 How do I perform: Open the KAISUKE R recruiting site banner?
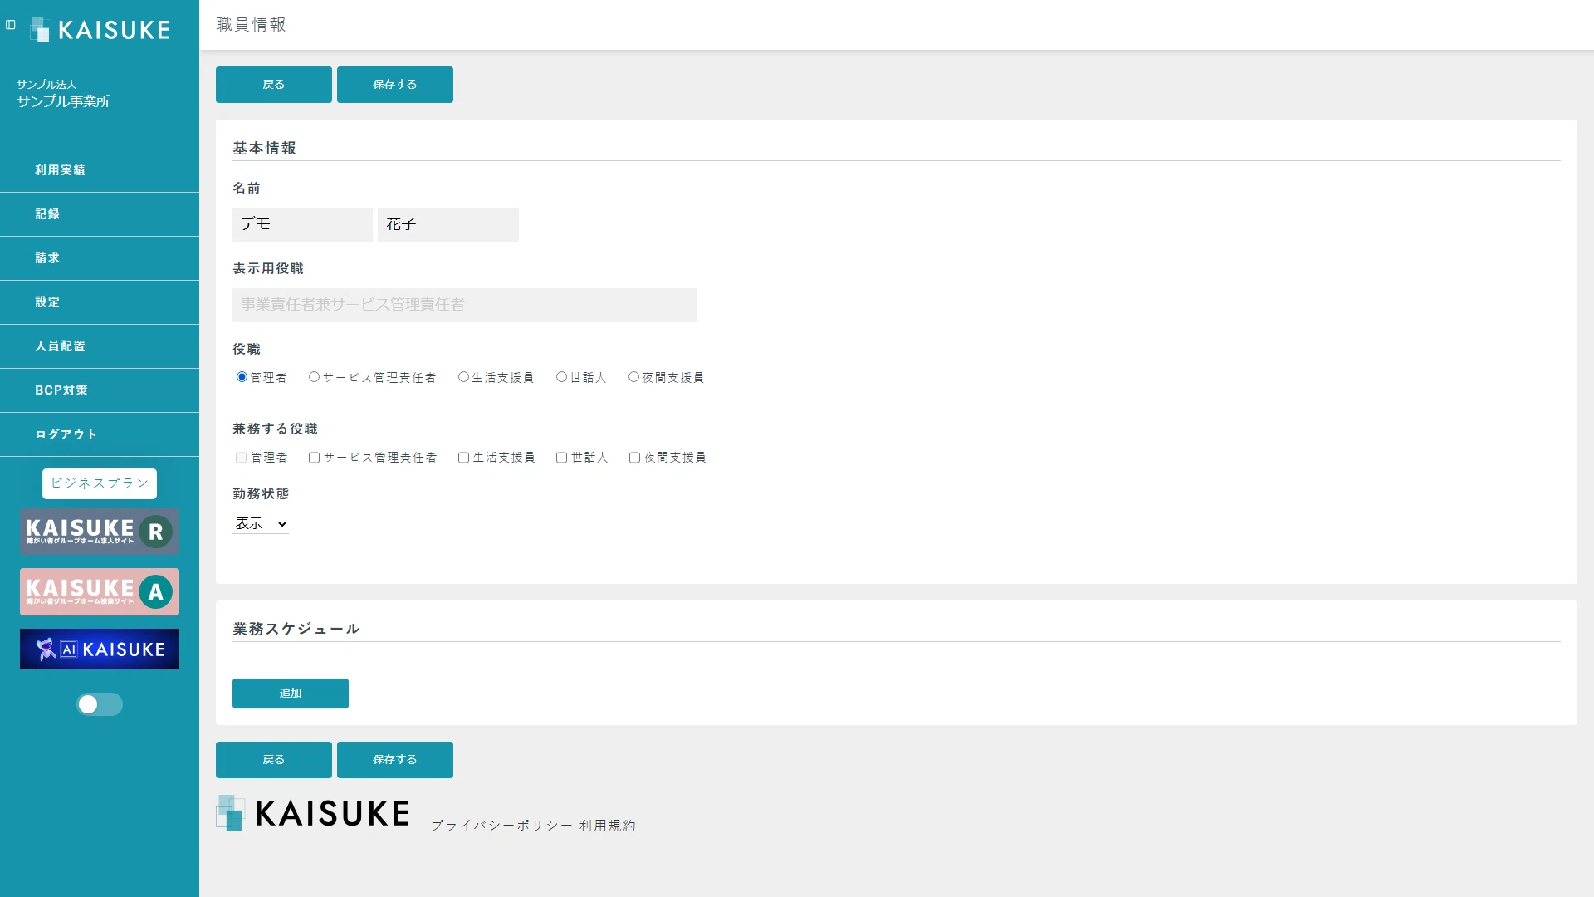coord(100,532)
